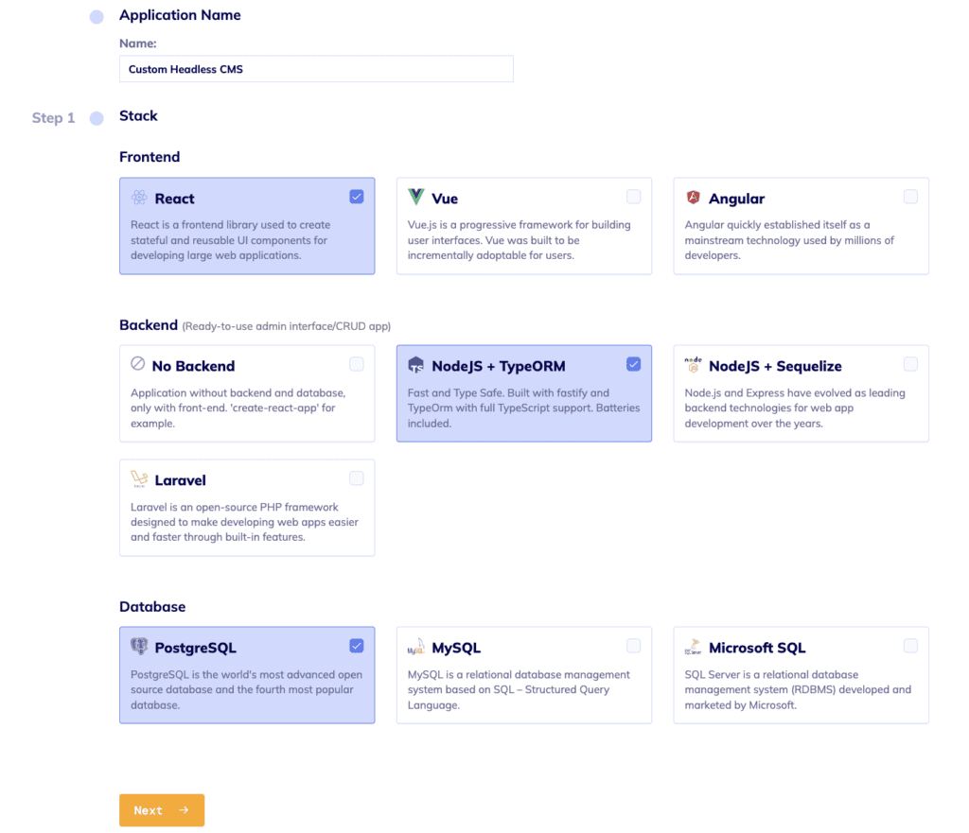Click the Next button

(x=162, y=809)
